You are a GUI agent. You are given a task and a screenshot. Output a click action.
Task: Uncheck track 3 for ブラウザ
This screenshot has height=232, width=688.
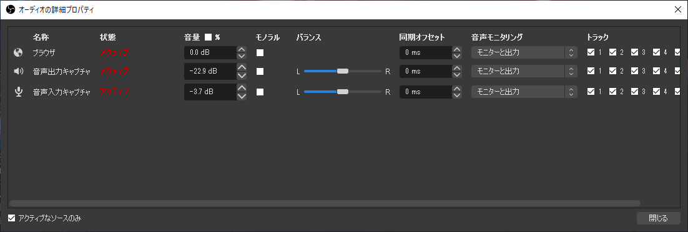pyautogui.click(x=634, y=52)
